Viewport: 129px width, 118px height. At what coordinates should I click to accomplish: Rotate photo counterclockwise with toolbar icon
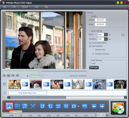pyautogui.click(x=43, y=106)
